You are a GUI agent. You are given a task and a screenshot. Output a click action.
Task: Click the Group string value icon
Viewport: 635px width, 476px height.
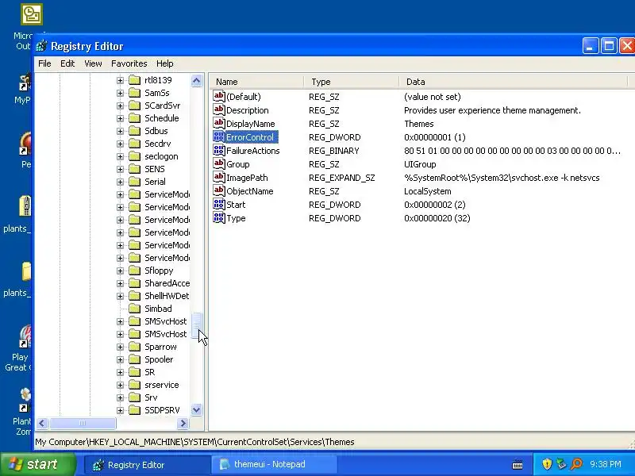click(x=219, y=163)
